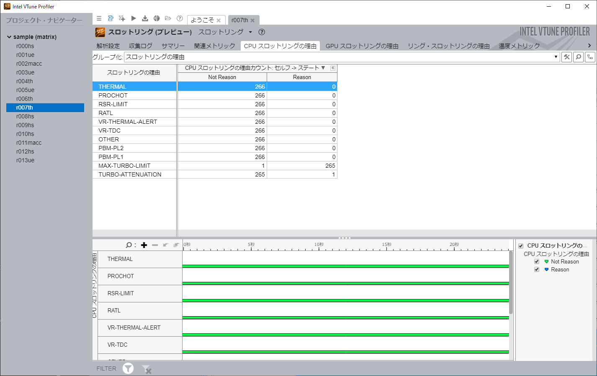Uncheck the Not Reason legend checkbox
The width and height of the screenshot is (597, 376).
(537, 262)
